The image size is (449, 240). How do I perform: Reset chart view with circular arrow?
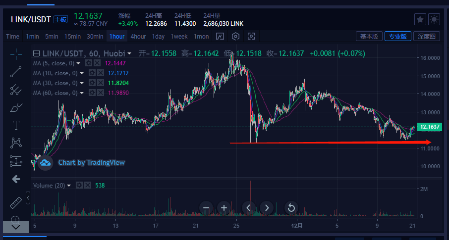coord(291,208)
